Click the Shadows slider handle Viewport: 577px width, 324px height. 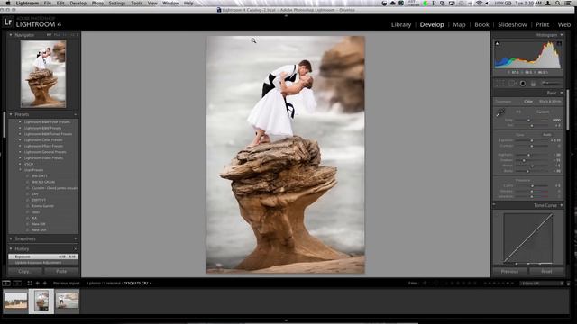[x=524, y=160]
